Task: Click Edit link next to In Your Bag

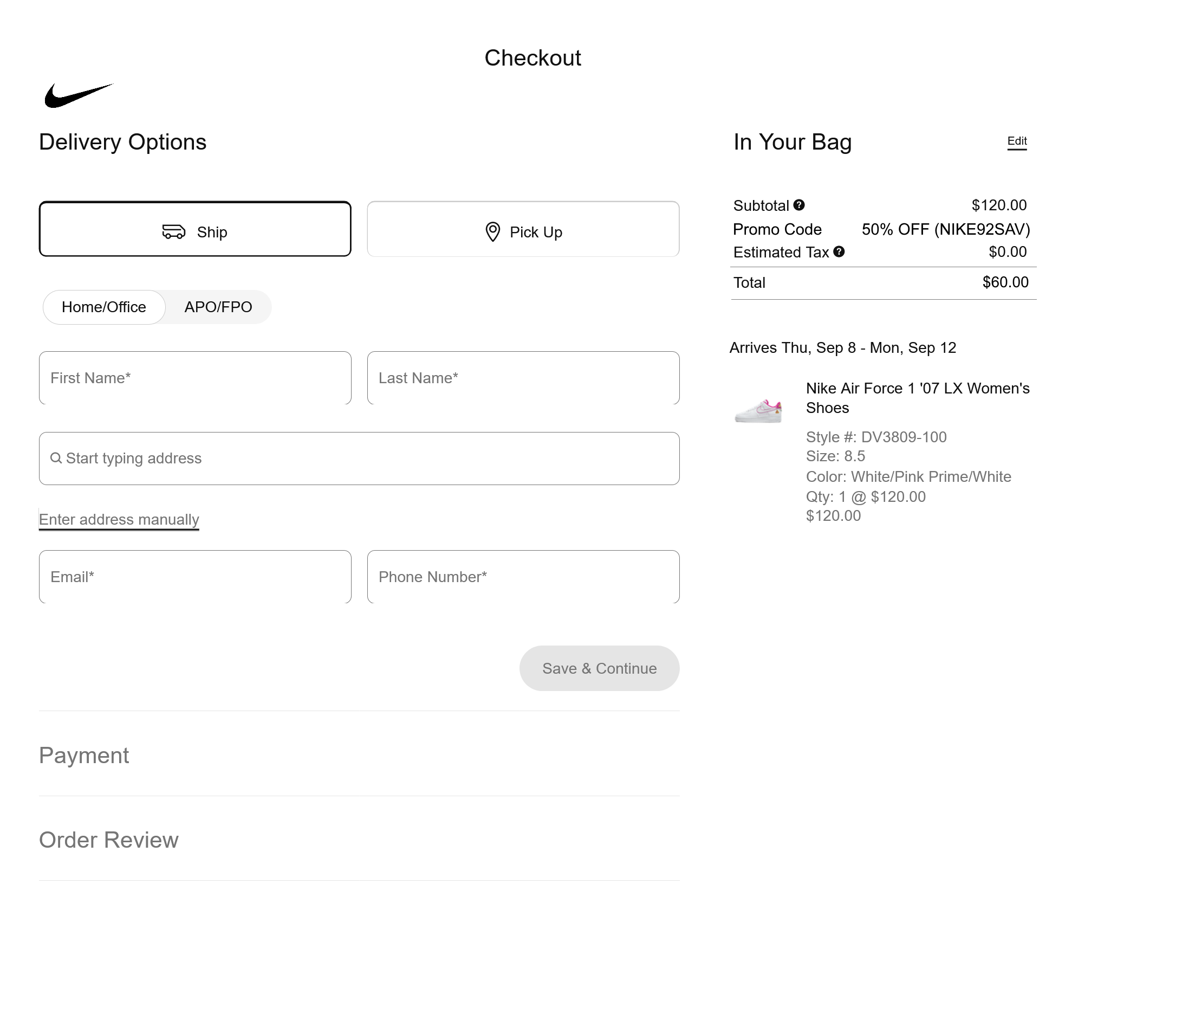Action: point(1017,141)
